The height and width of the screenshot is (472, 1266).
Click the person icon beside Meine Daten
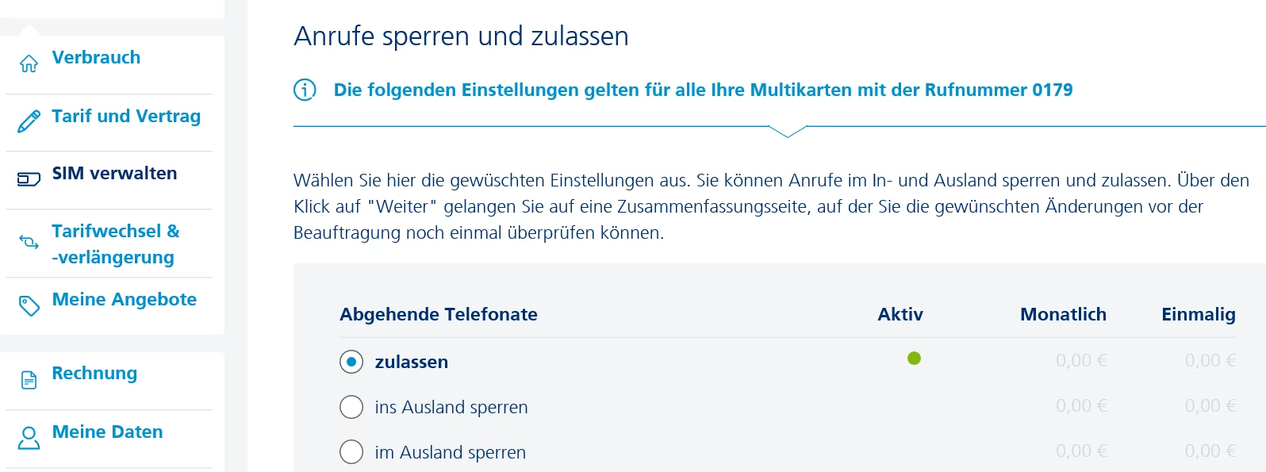[29, 438]
